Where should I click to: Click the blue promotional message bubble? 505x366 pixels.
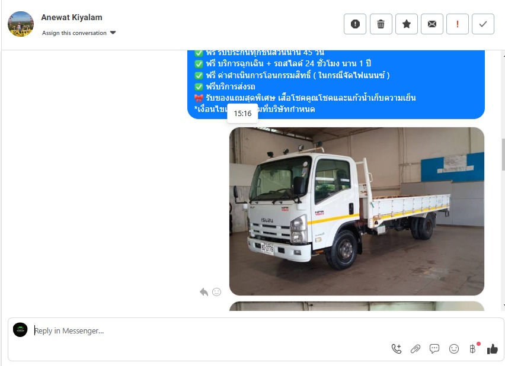[x=336, y=84]
